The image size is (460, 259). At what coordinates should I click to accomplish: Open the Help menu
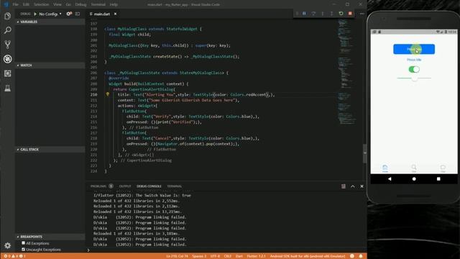tap(114, 4)
